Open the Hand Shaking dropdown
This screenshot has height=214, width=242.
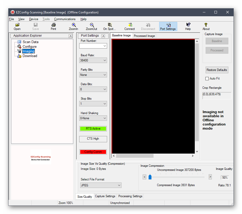tap(93, 118)
